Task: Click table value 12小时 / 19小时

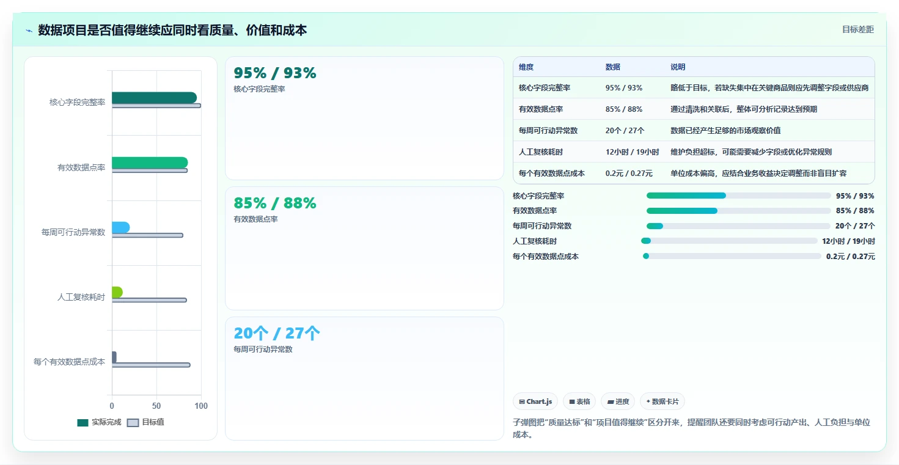Action: [633, 152]
